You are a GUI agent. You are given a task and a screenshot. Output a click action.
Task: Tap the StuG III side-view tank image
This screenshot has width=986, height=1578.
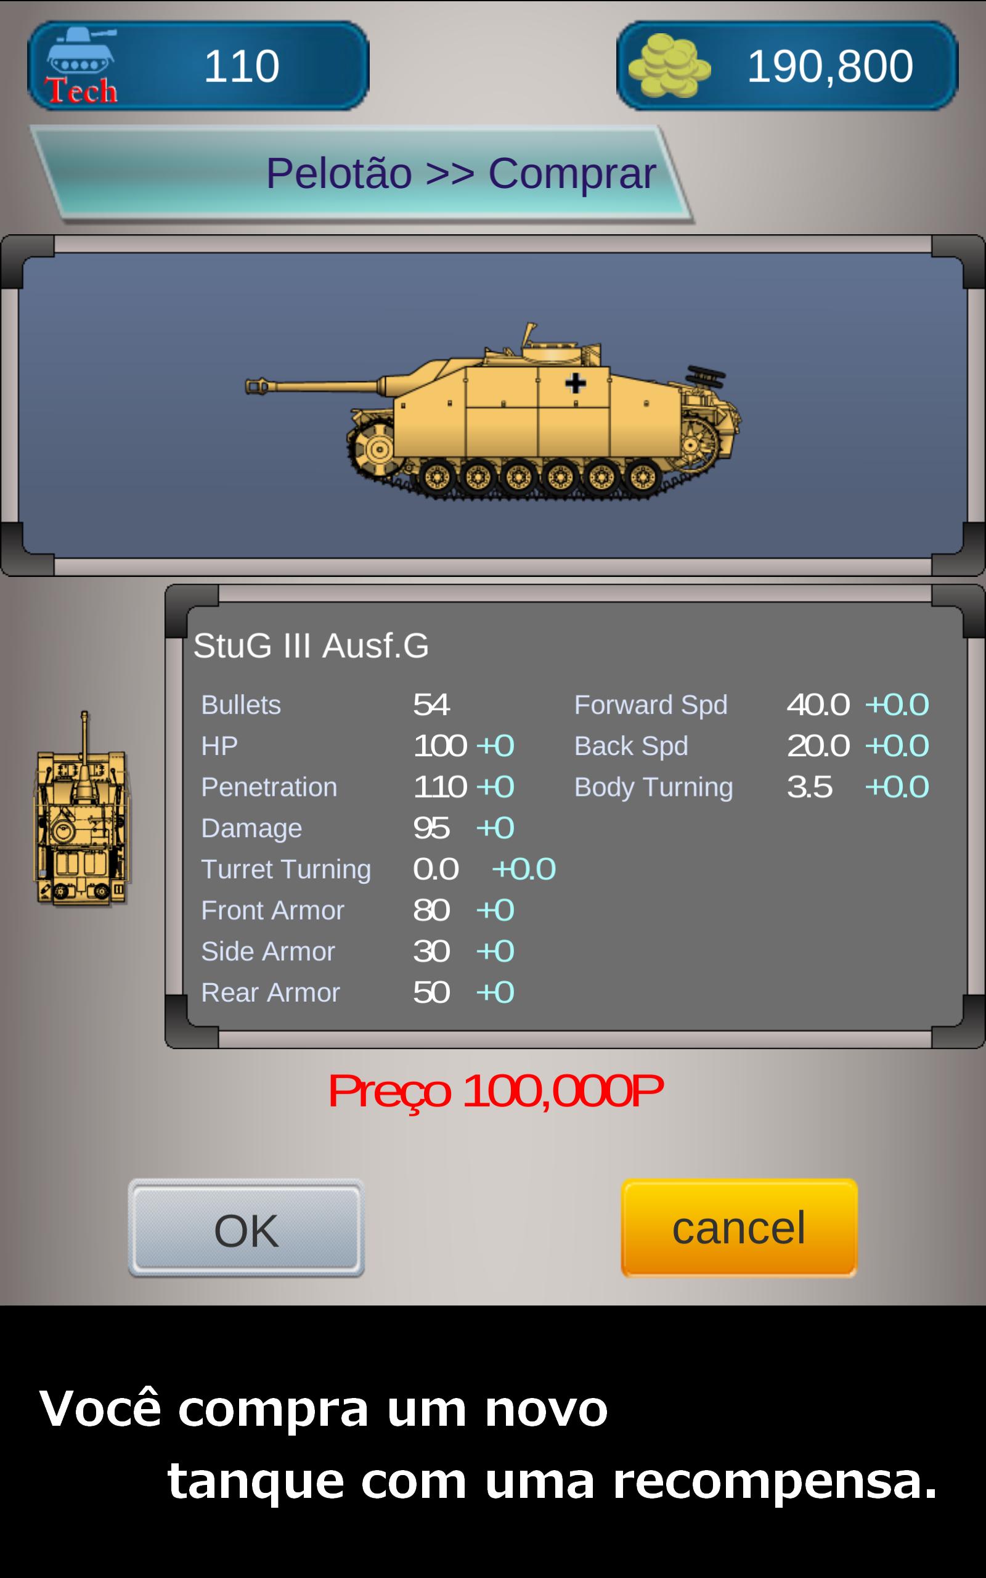(x=493, y=410)
